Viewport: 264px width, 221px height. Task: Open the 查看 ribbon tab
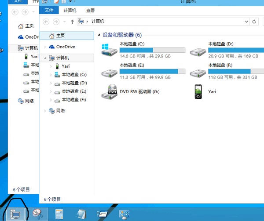click(90, 11)
